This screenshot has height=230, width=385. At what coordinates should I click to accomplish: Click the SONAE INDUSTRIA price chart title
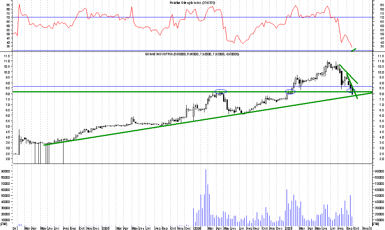(x=192, y=54)
